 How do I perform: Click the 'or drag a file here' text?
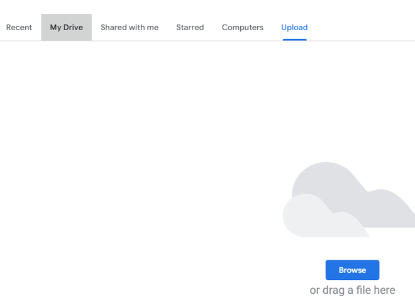click(x=352, y=290)
